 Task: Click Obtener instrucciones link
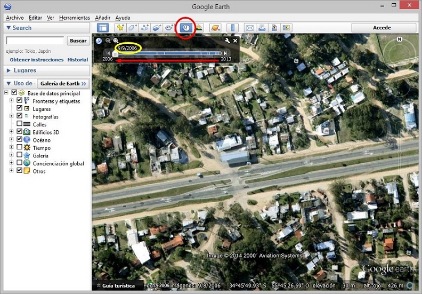pos(37,60)
